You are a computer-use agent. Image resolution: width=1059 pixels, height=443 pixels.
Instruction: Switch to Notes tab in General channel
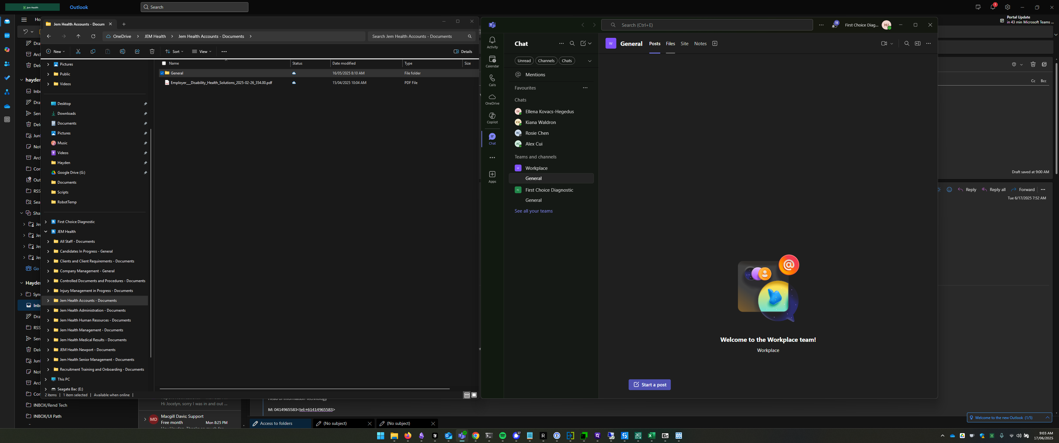tap(700, 44)
